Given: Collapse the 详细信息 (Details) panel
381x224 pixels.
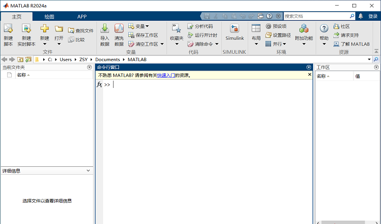Looking at the screenshot, I should (x=88, y=171).
